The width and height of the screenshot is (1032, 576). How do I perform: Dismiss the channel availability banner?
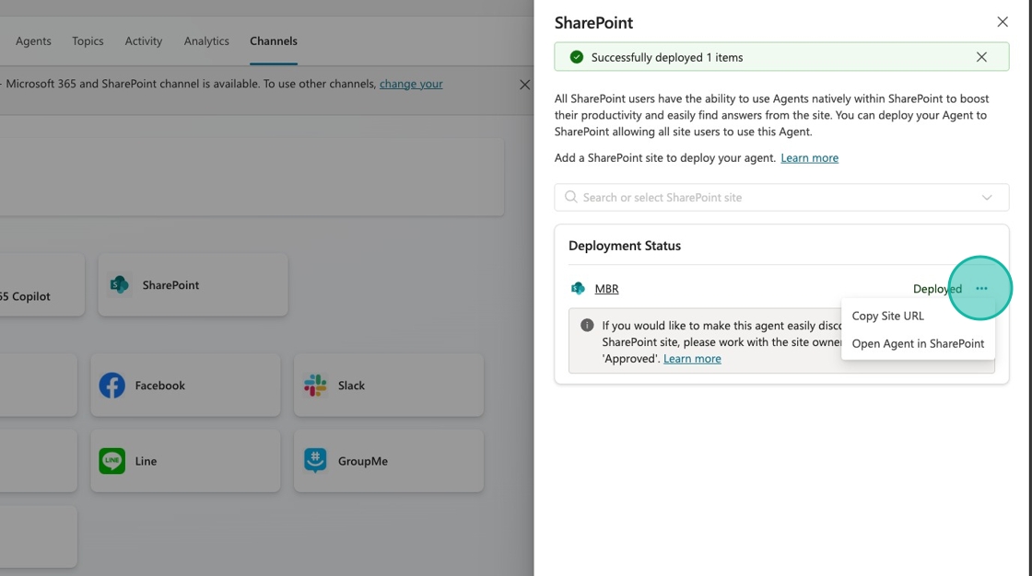pyautogui.click(x=524, y=85)
